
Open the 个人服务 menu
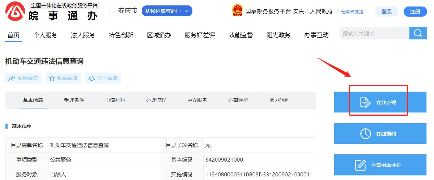pyautogui.click(x=45, y=35)
